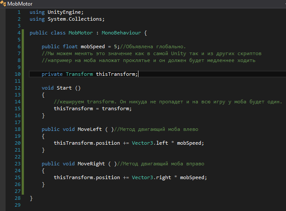Click comment starting '//Мы можем менять'
The height and width of the screenshot is (211, 286).
tap(151, 53)
